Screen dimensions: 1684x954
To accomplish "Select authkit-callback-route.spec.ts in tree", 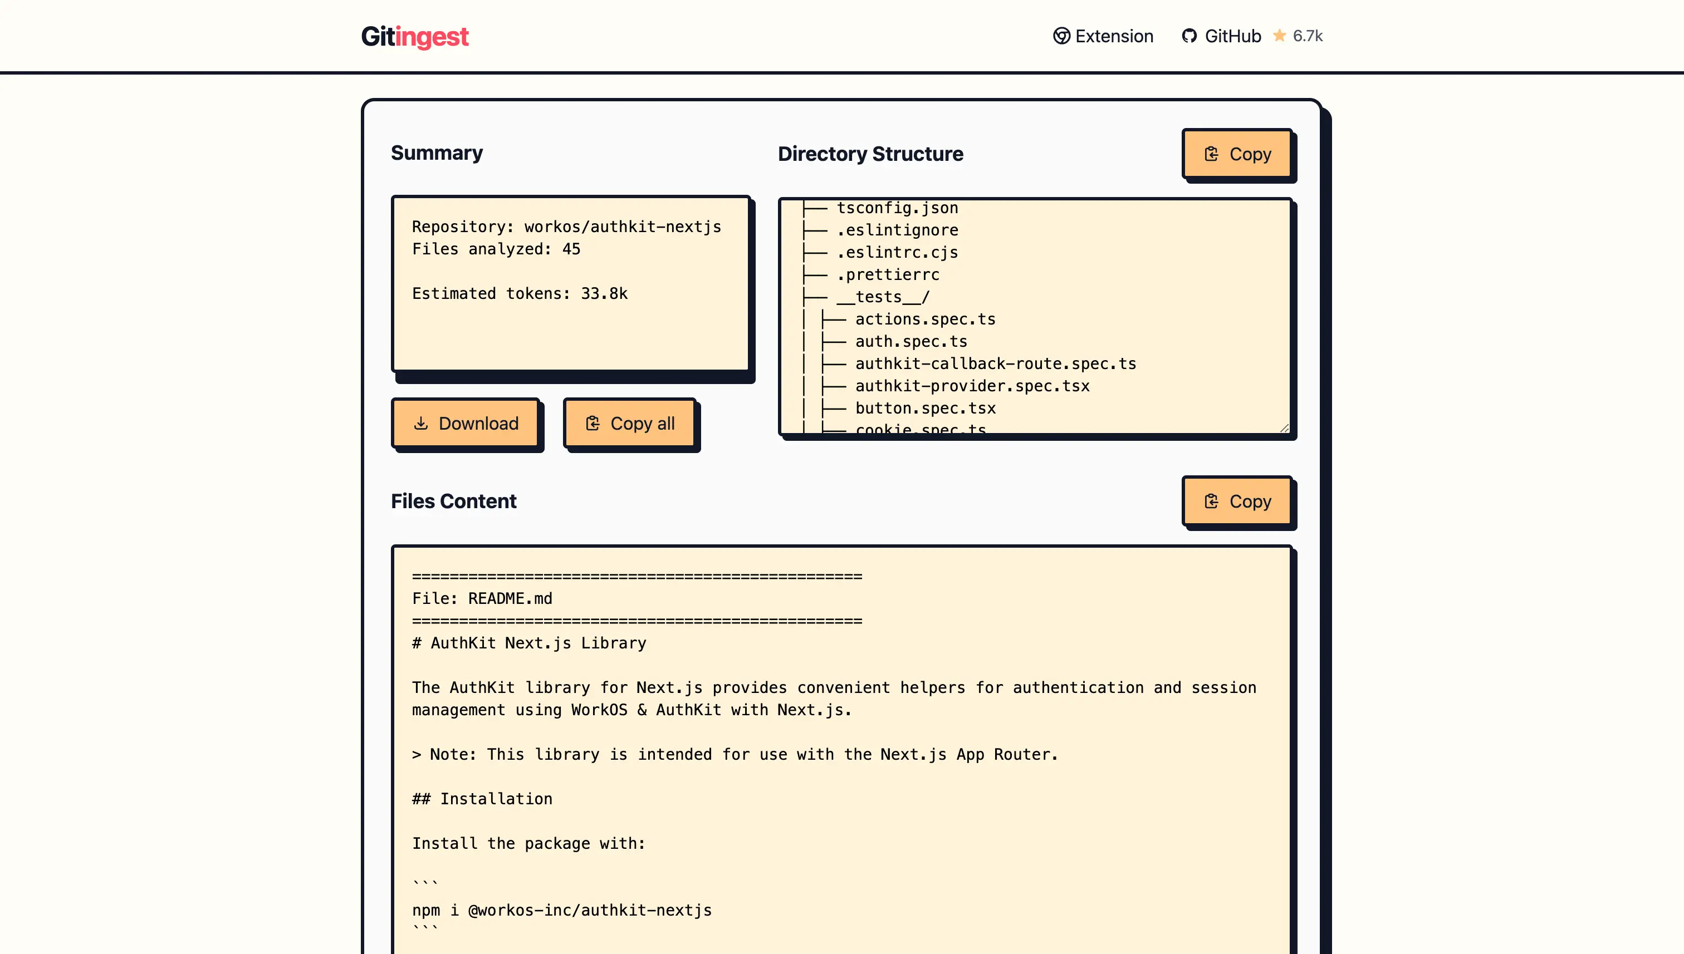I will (996, 365).
